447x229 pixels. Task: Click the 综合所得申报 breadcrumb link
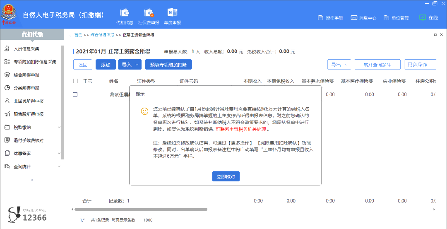pyautogui.click(x=102, y=35)
